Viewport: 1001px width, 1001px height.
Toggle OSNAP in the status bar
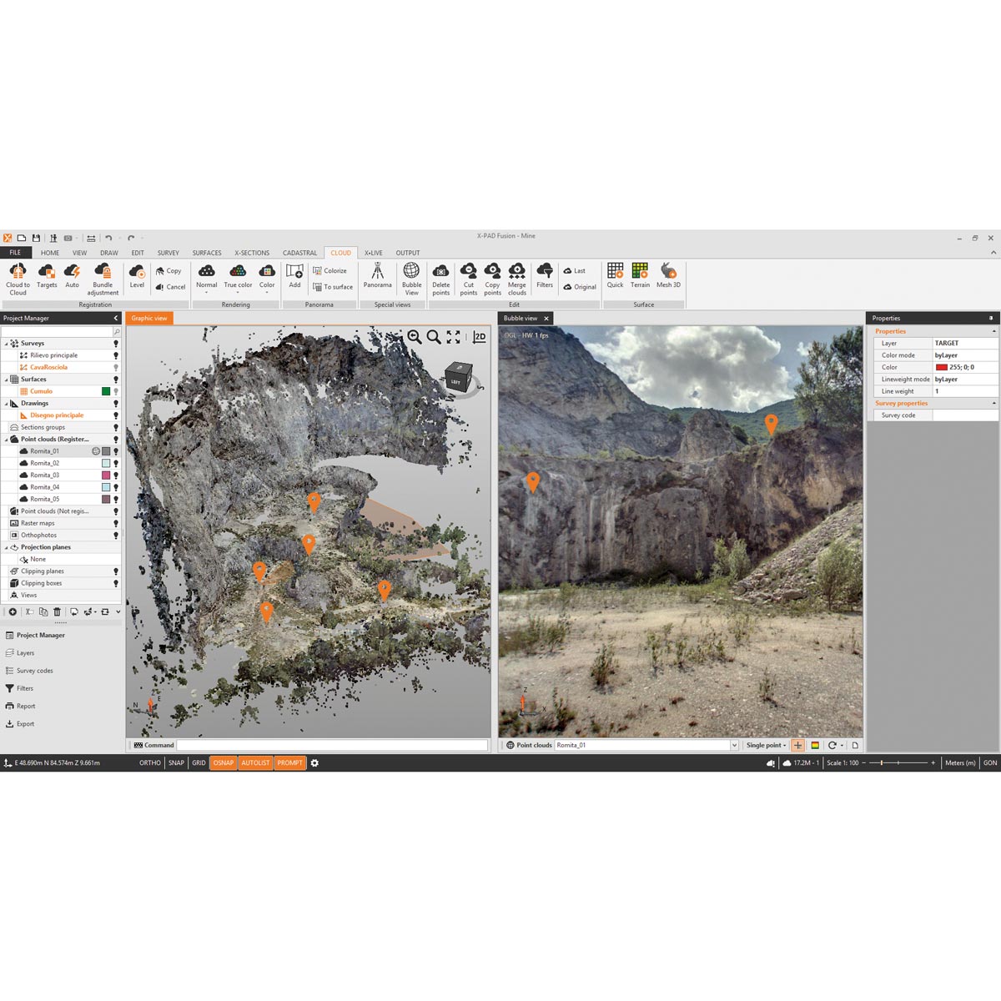pos(223,762)
